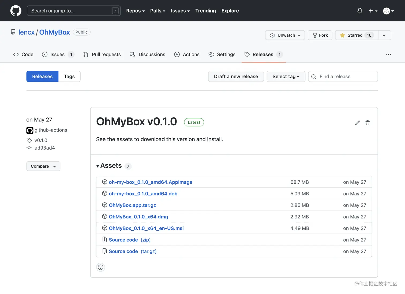Download Source code (tar.gz)
The width and height of the screenshot is (405, 294).
133,251
